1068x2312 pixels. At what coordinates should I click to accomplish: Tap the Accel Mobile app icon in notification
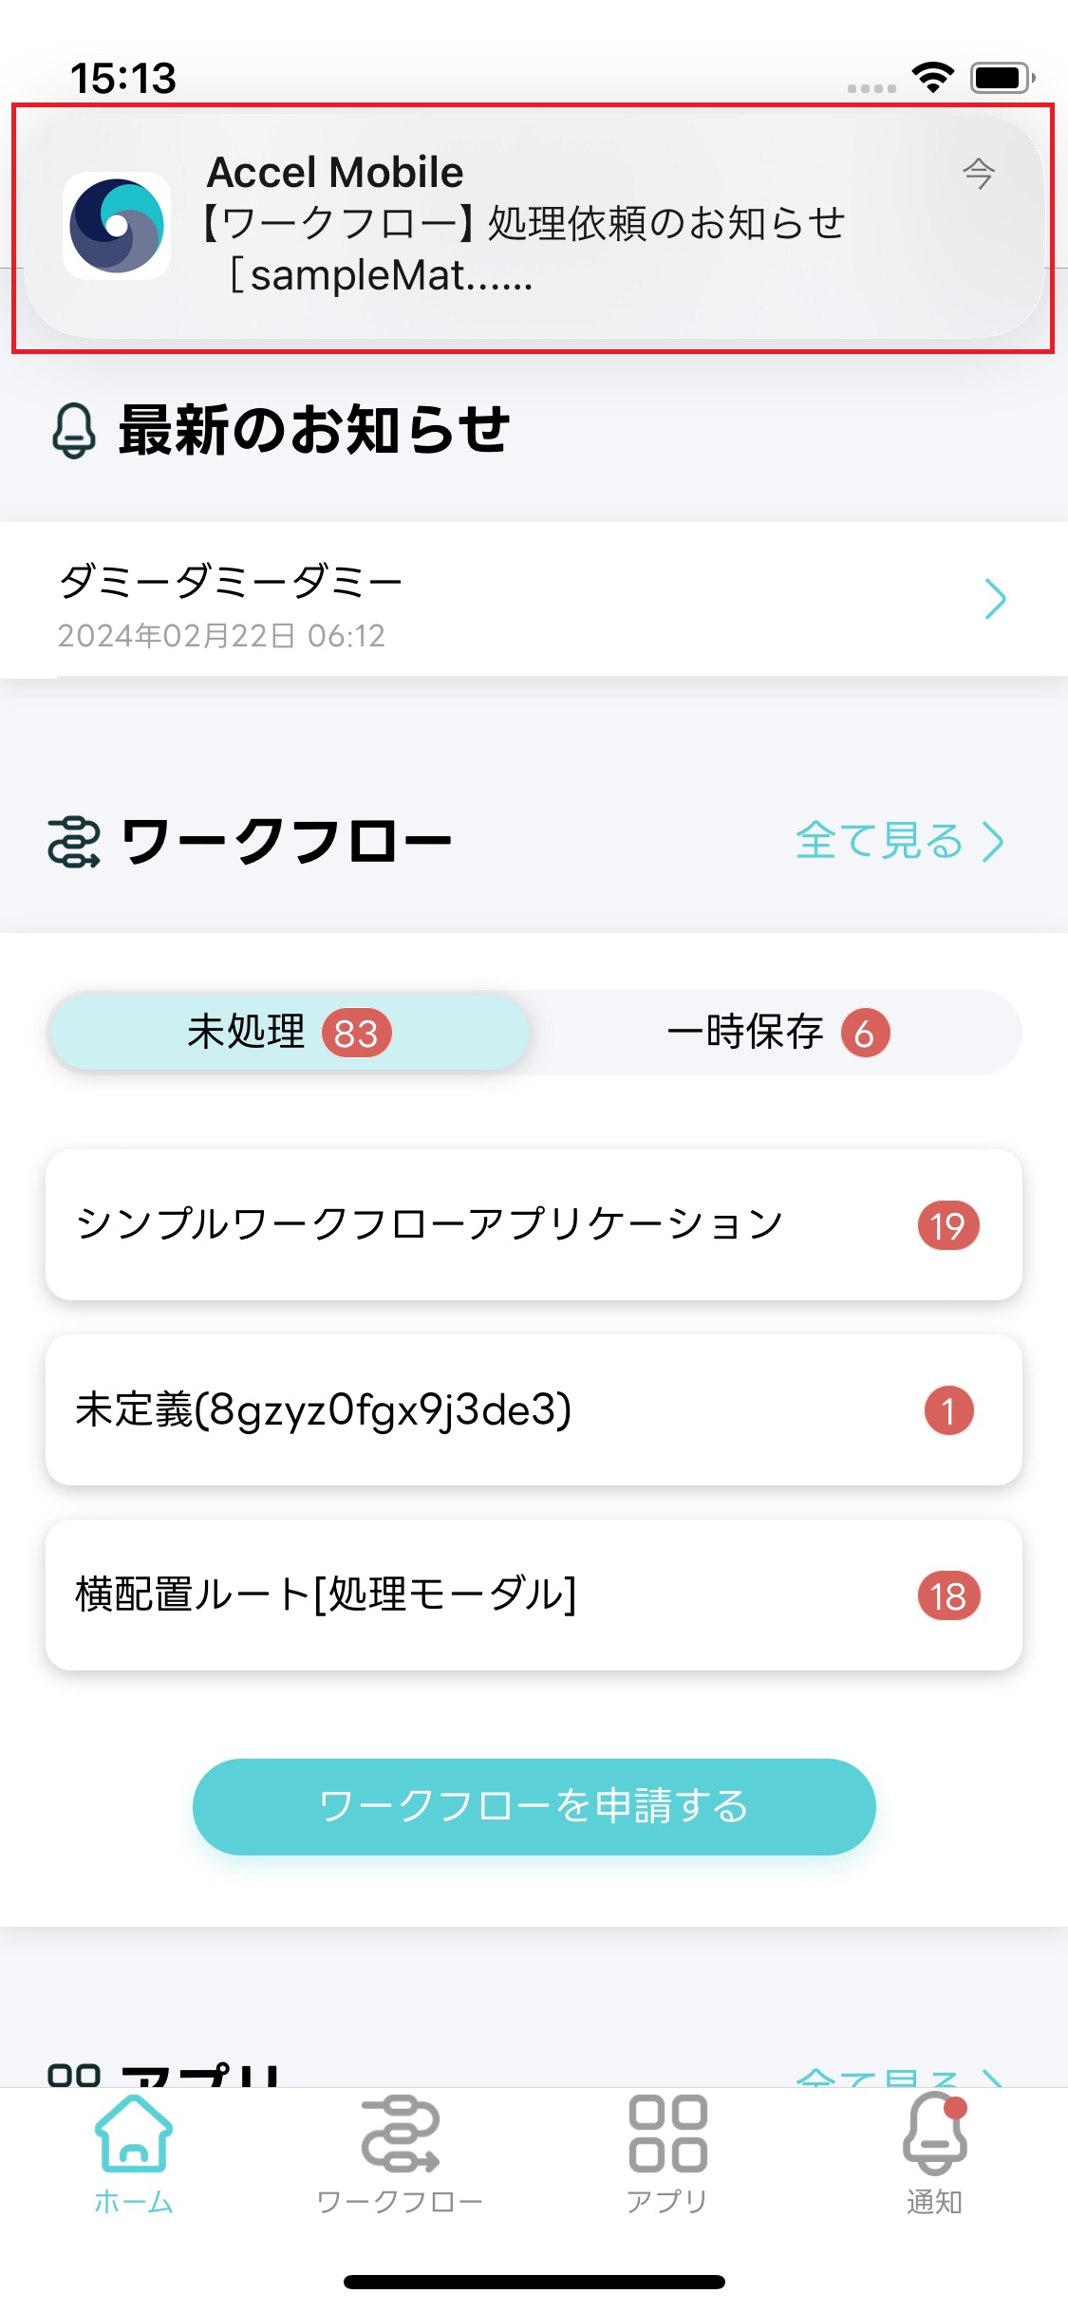(117, 226)
